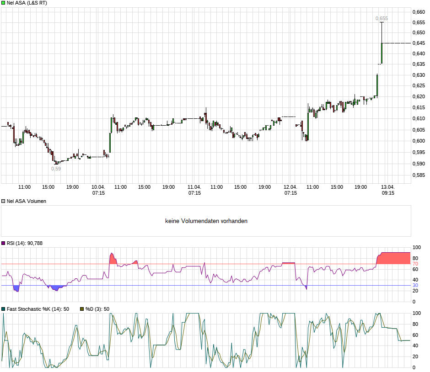Screen dimensions: 430x372
Task: Select the 'Nel ASA Volumen' label
Action: 27,202
